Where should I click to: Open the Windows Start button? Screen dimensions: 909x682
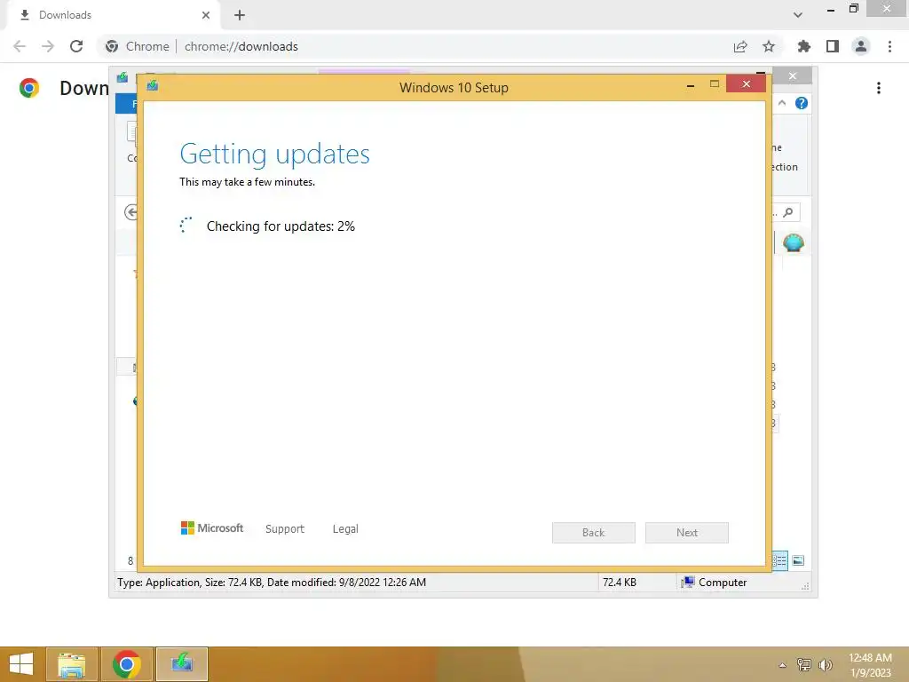(21, 664)
